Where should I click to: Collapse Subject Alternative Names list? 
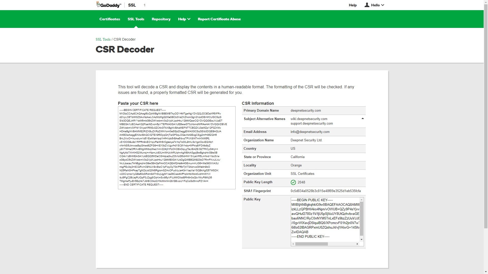click(x=363, y=119)
